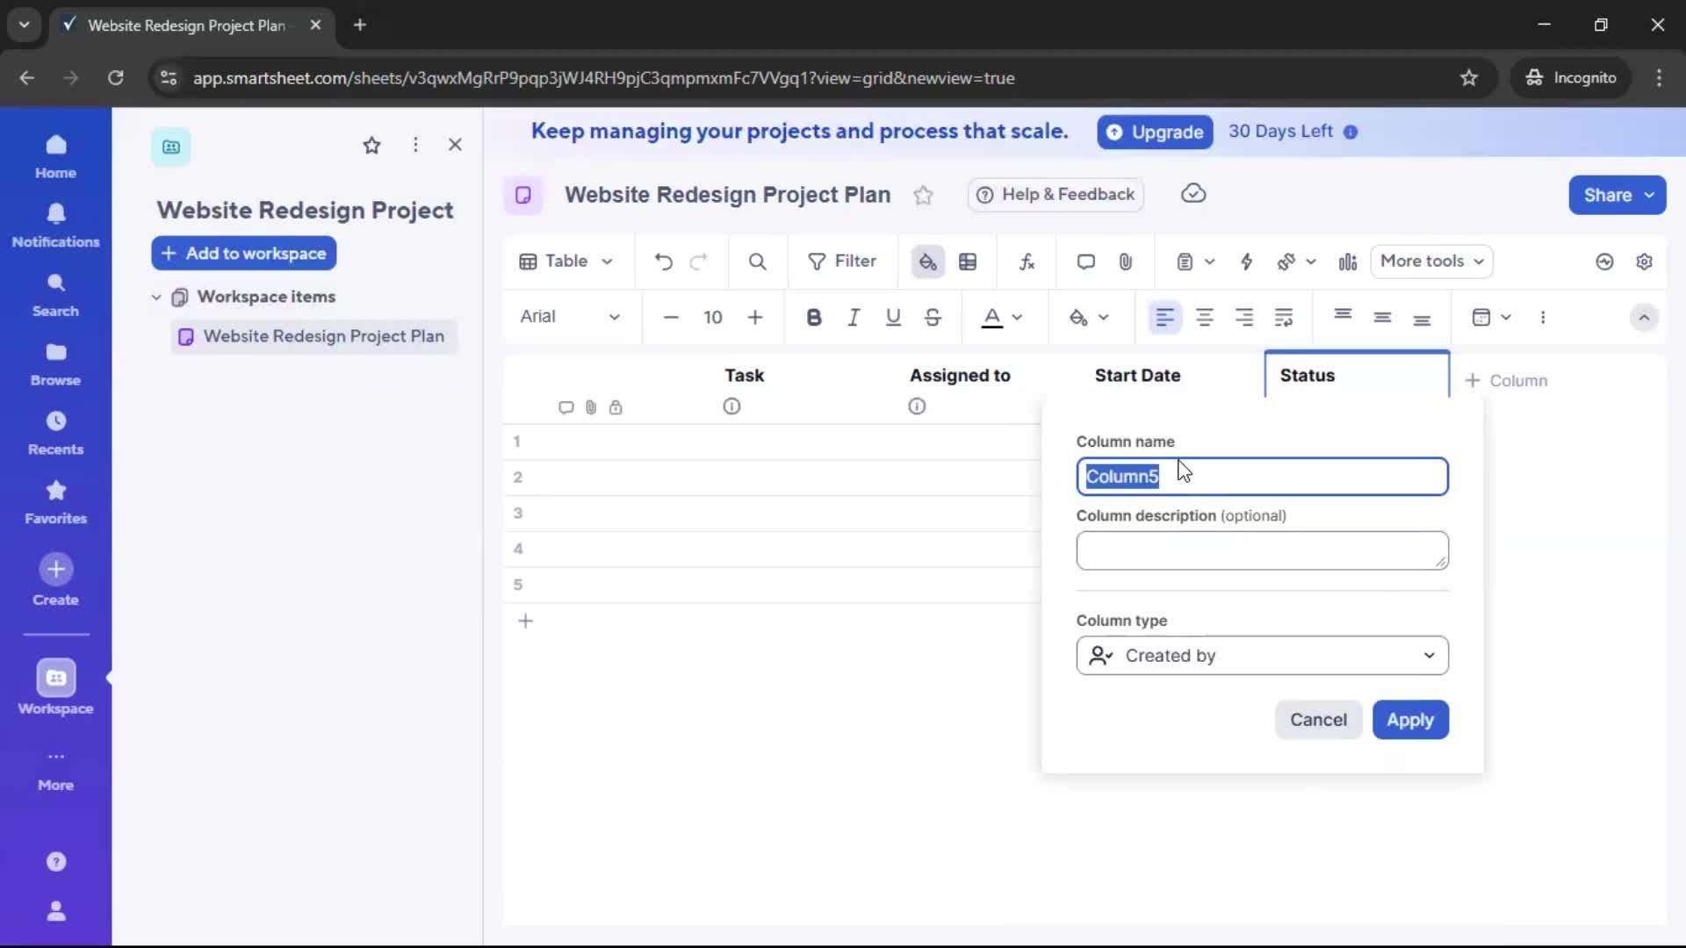Open sheet settings with the gear icon

tap(1645, 261)
